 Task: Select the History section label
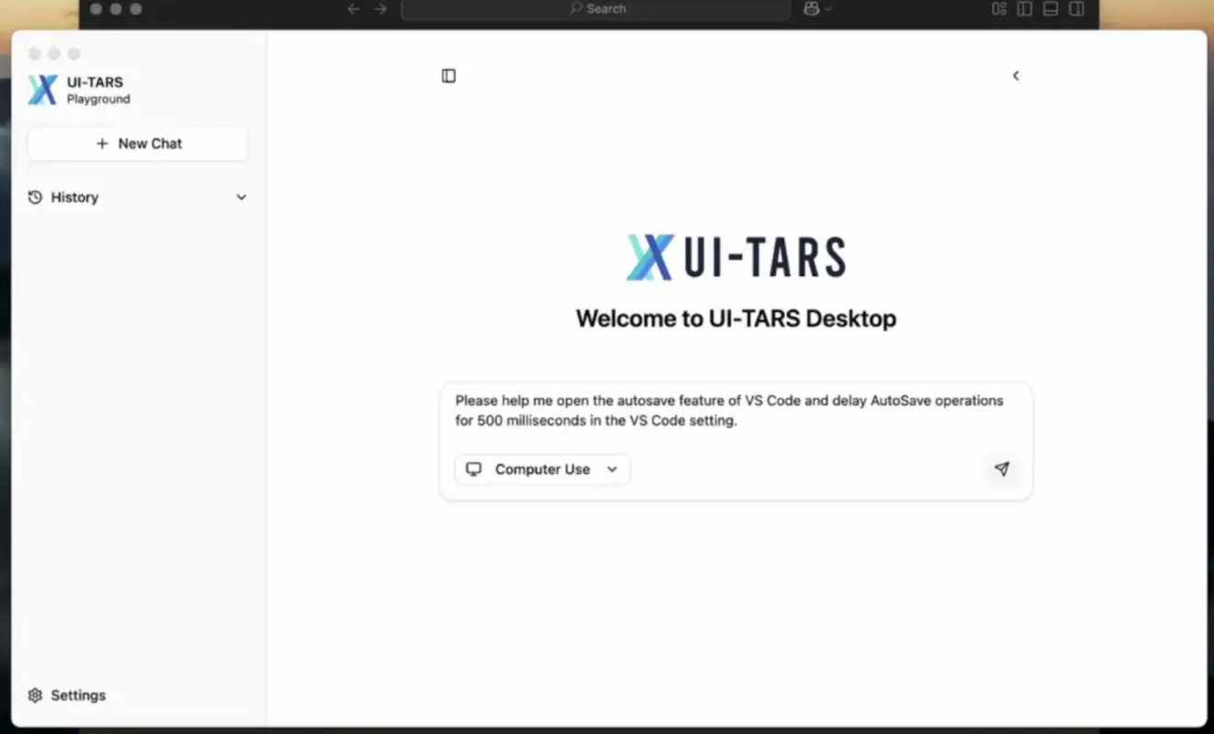coord(74,197)
